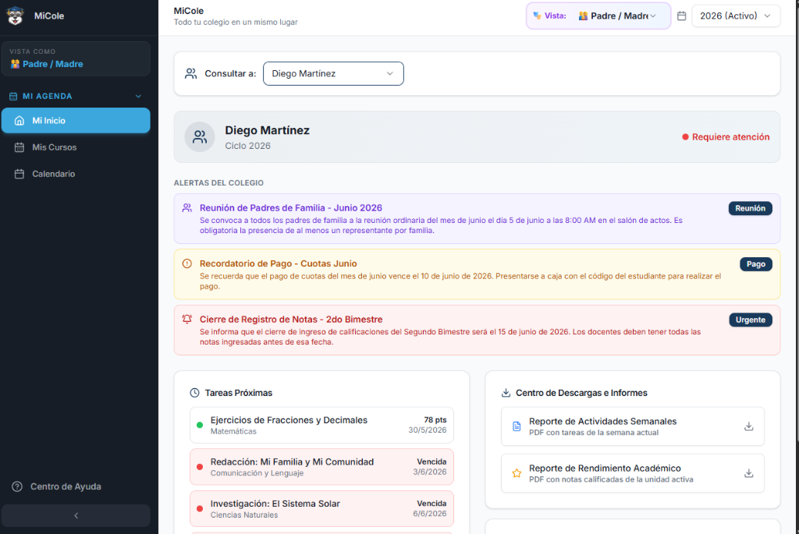Viewport: 799px width, 534px height.
Task: Open Investigación: El Sistema Solar task
Action: click(321, 508)
